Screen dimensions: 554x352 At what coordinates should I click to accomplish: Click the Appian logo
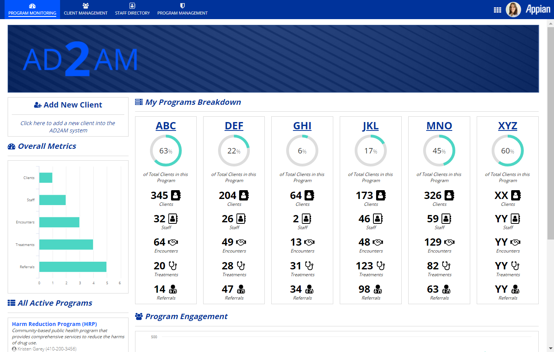click(x=538, y=10)
